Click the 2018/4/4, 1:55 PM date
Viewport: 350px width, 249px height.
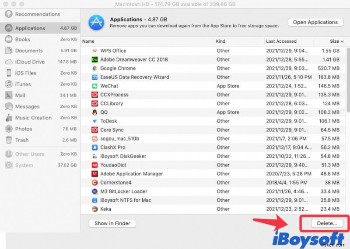pos(287,183)
